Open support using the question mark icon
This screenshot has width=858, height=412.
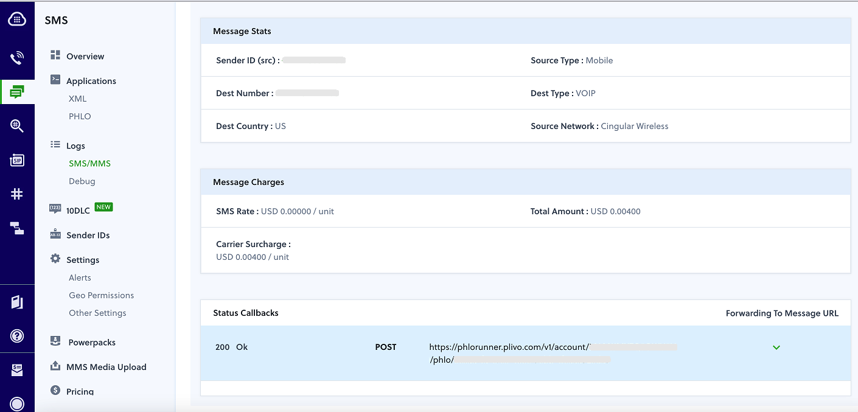[17, 335]
